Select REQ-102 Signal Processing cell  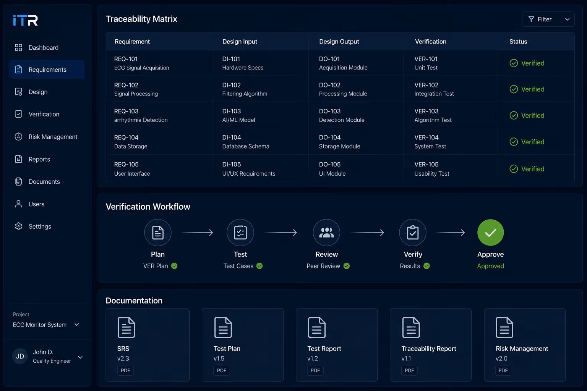(x=159, y=89)
